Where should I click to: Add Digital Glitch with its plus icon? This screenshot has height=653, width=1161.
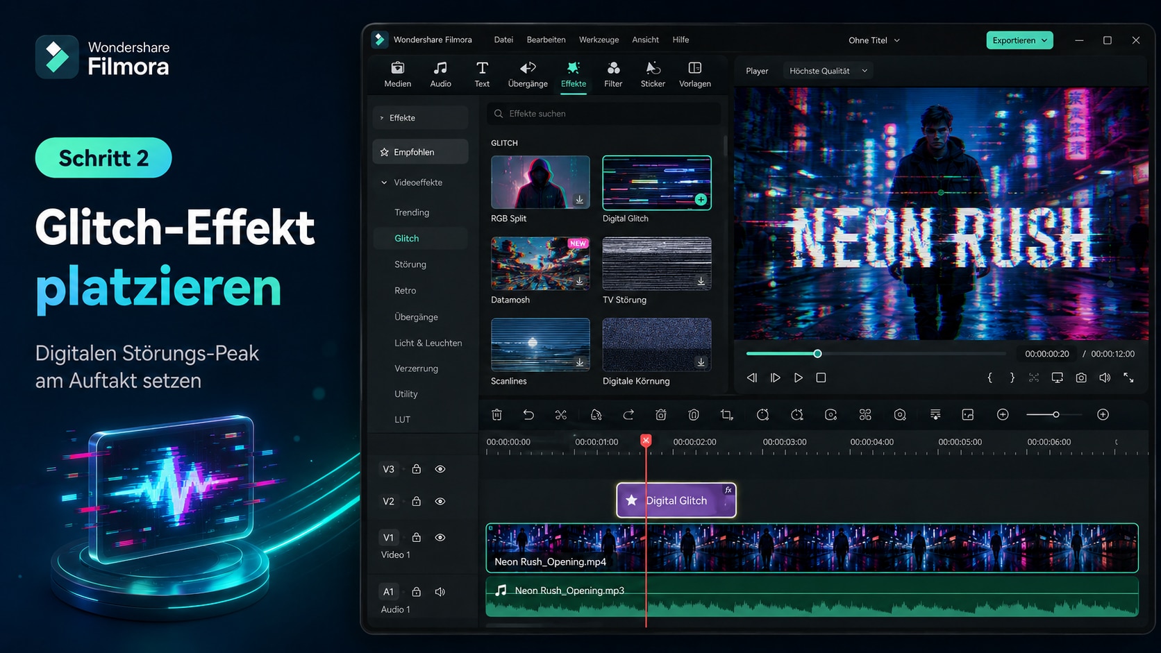[x=701, y=200]
